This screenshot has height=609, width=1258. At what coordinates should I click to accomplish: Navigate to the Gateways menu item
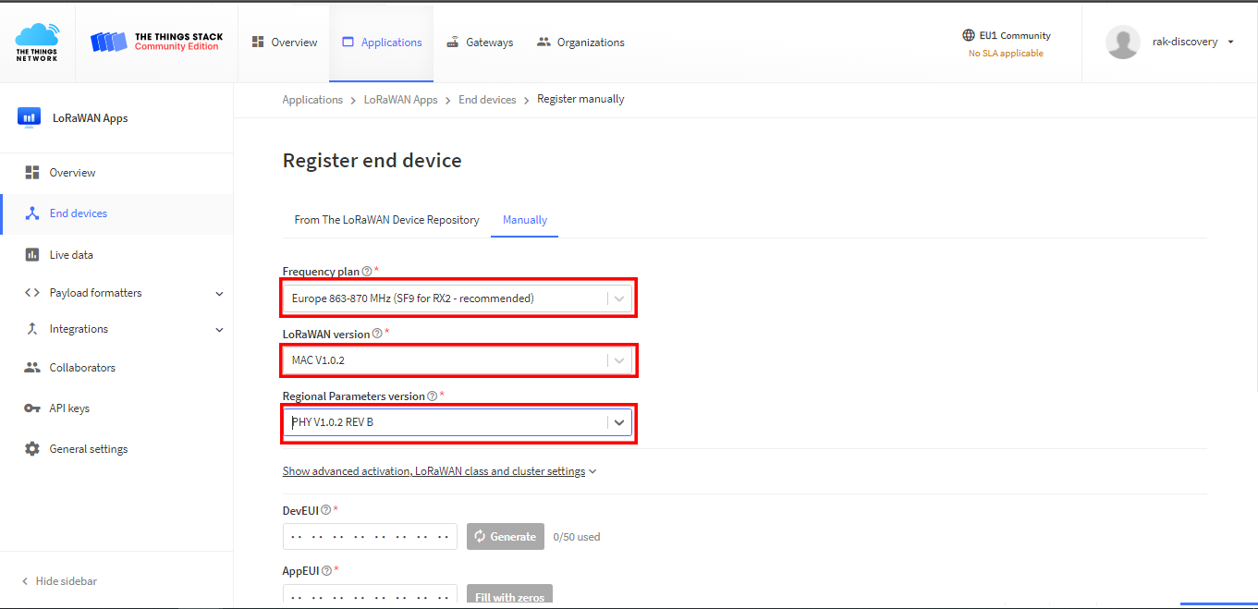pyautogui.click(x=479, y=42)
